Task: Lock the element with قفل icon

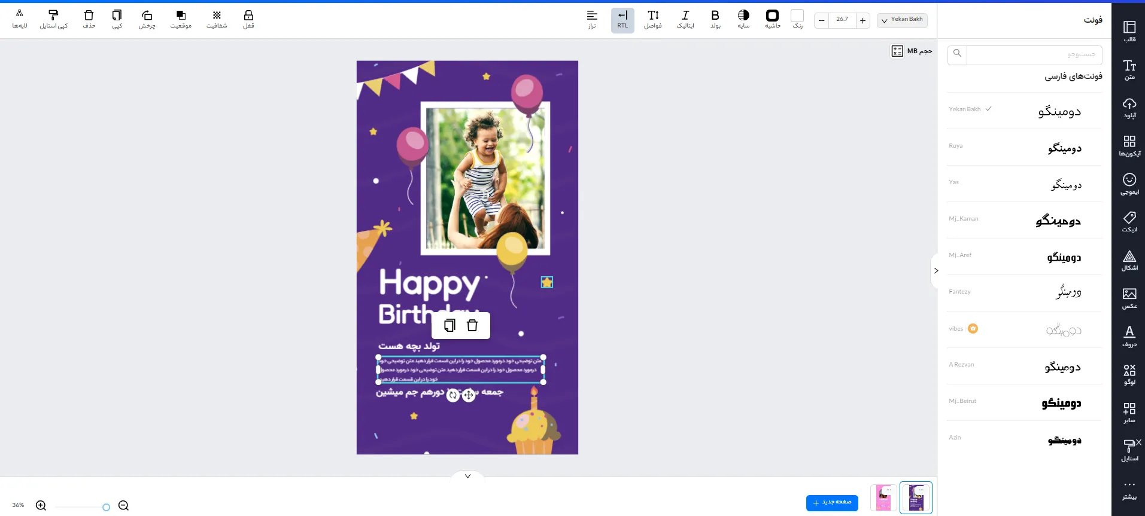Action: (x=248, y=19)
